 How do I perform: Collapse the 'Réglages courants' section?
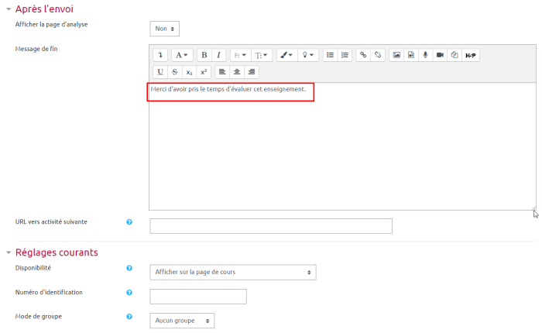[9, 252]
